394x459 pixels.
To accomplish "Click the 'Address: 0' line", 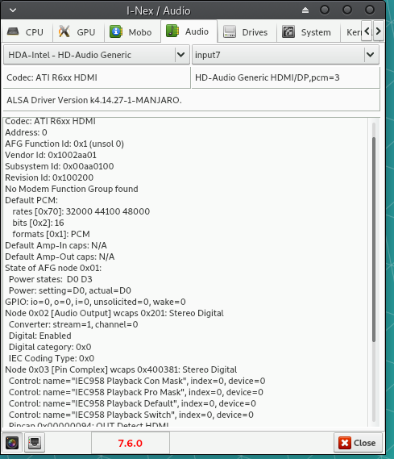I will (x=26, y=132).
